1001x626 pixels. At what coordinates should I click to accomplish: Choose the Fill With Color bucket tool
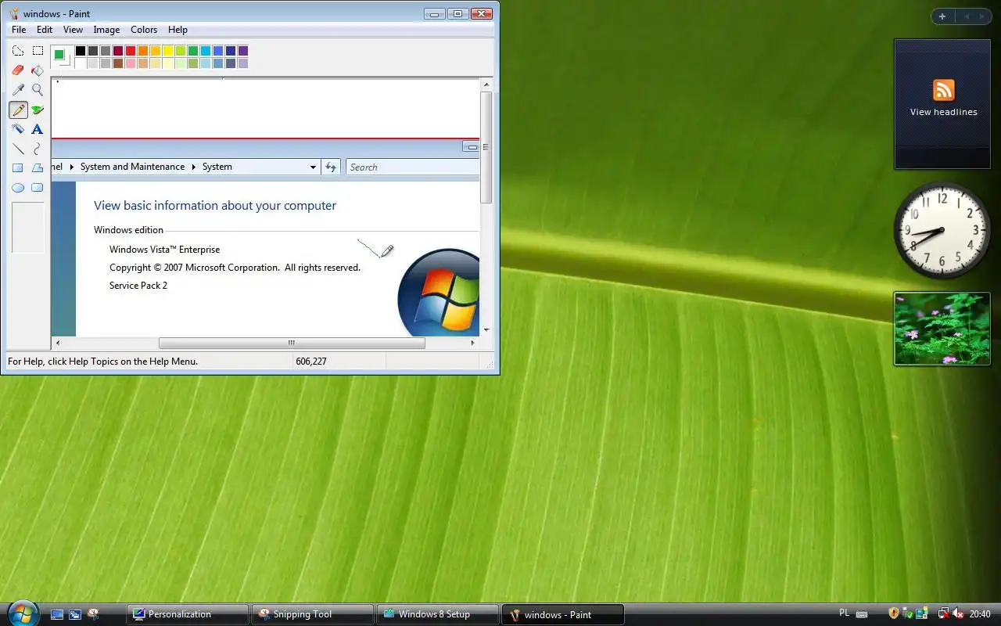point(38,70)
